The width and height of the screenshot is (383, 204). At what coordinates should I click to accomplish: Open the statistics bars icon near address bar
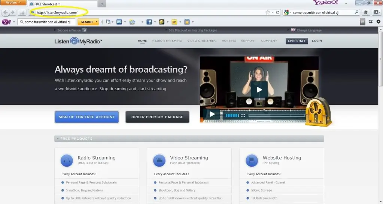[x=22, y=12]
